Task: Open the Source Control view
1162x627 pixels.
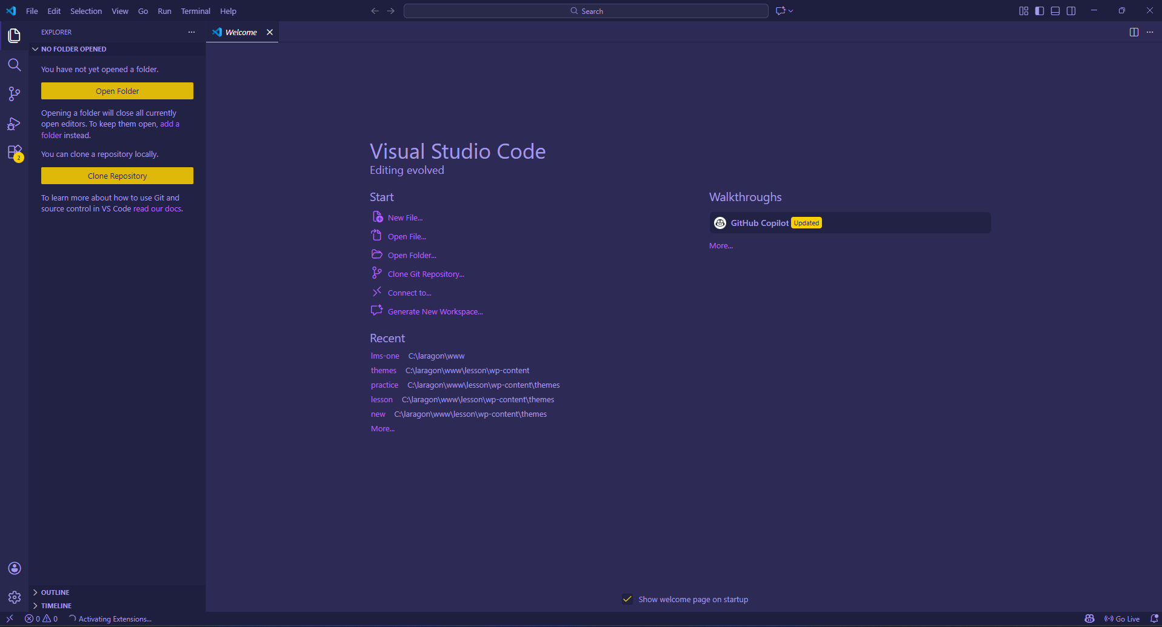Action: [x=14, y=94]
